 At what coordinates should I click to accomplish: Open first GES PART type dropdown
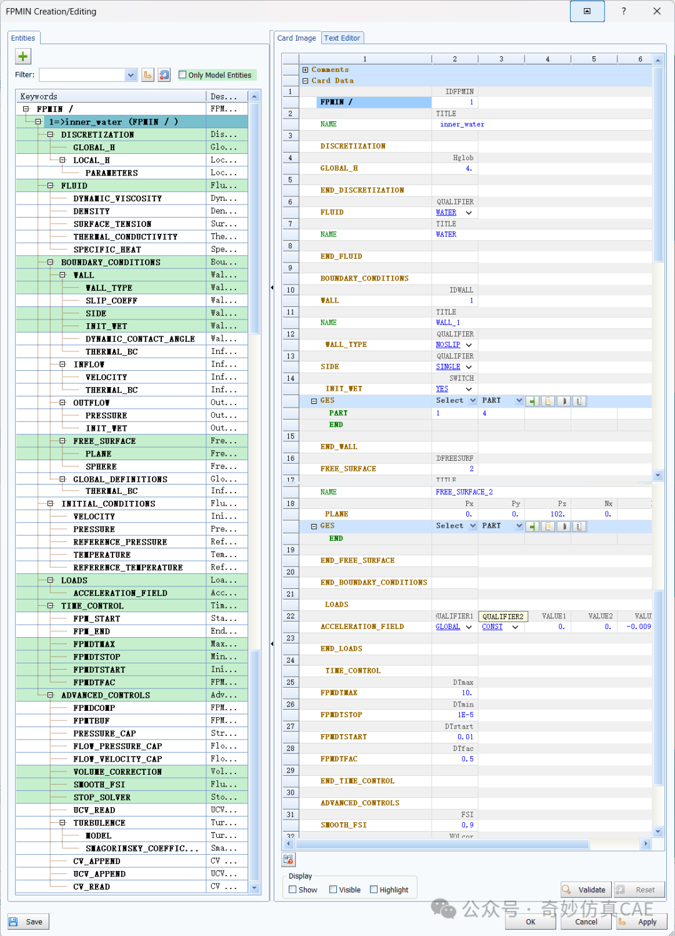pos(519,401)
